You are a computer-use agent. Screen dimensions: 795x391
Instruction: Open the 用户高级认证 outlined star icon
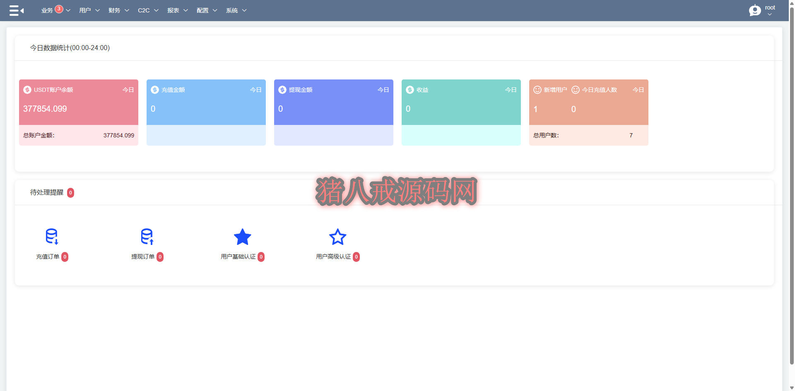(x=338, y=237)
